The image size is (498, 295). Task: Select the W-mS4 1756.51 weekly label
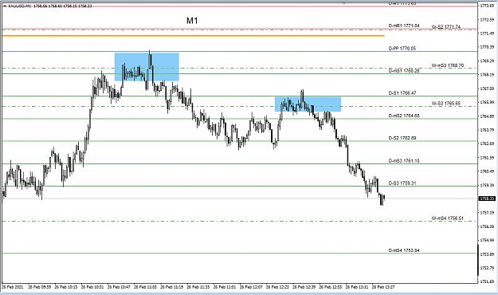(447, 218)
